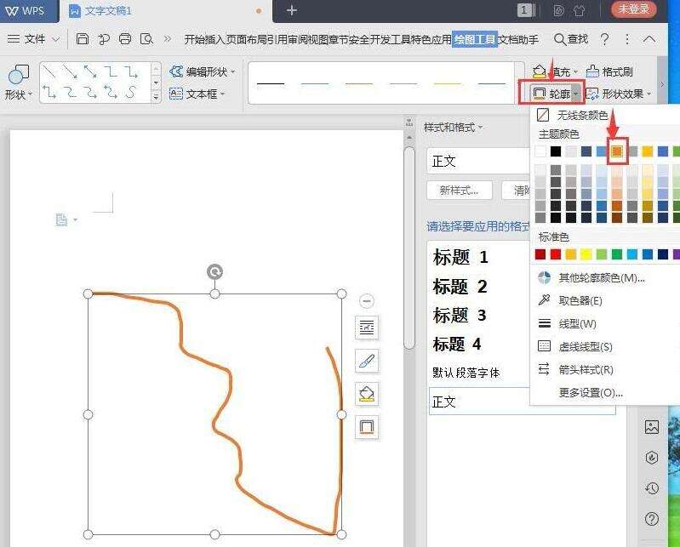Expand the shape gallery list arrow
The image size is (680, 547).
[x=156, y=97]
